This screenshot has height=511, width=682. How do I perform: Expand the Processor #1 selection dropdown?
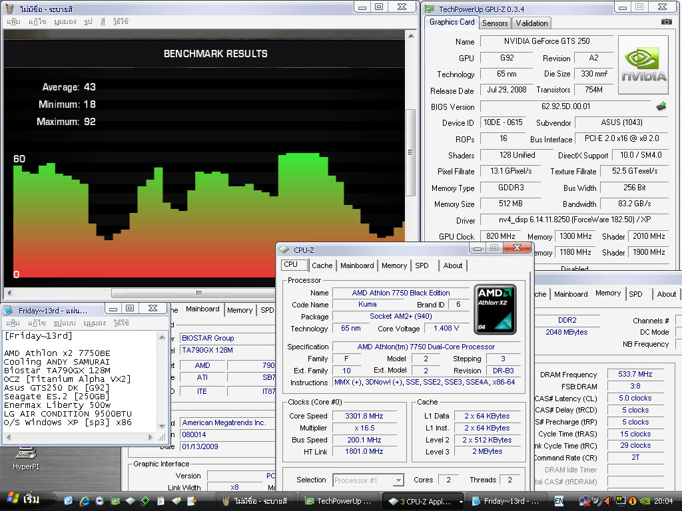pos(398,480)
